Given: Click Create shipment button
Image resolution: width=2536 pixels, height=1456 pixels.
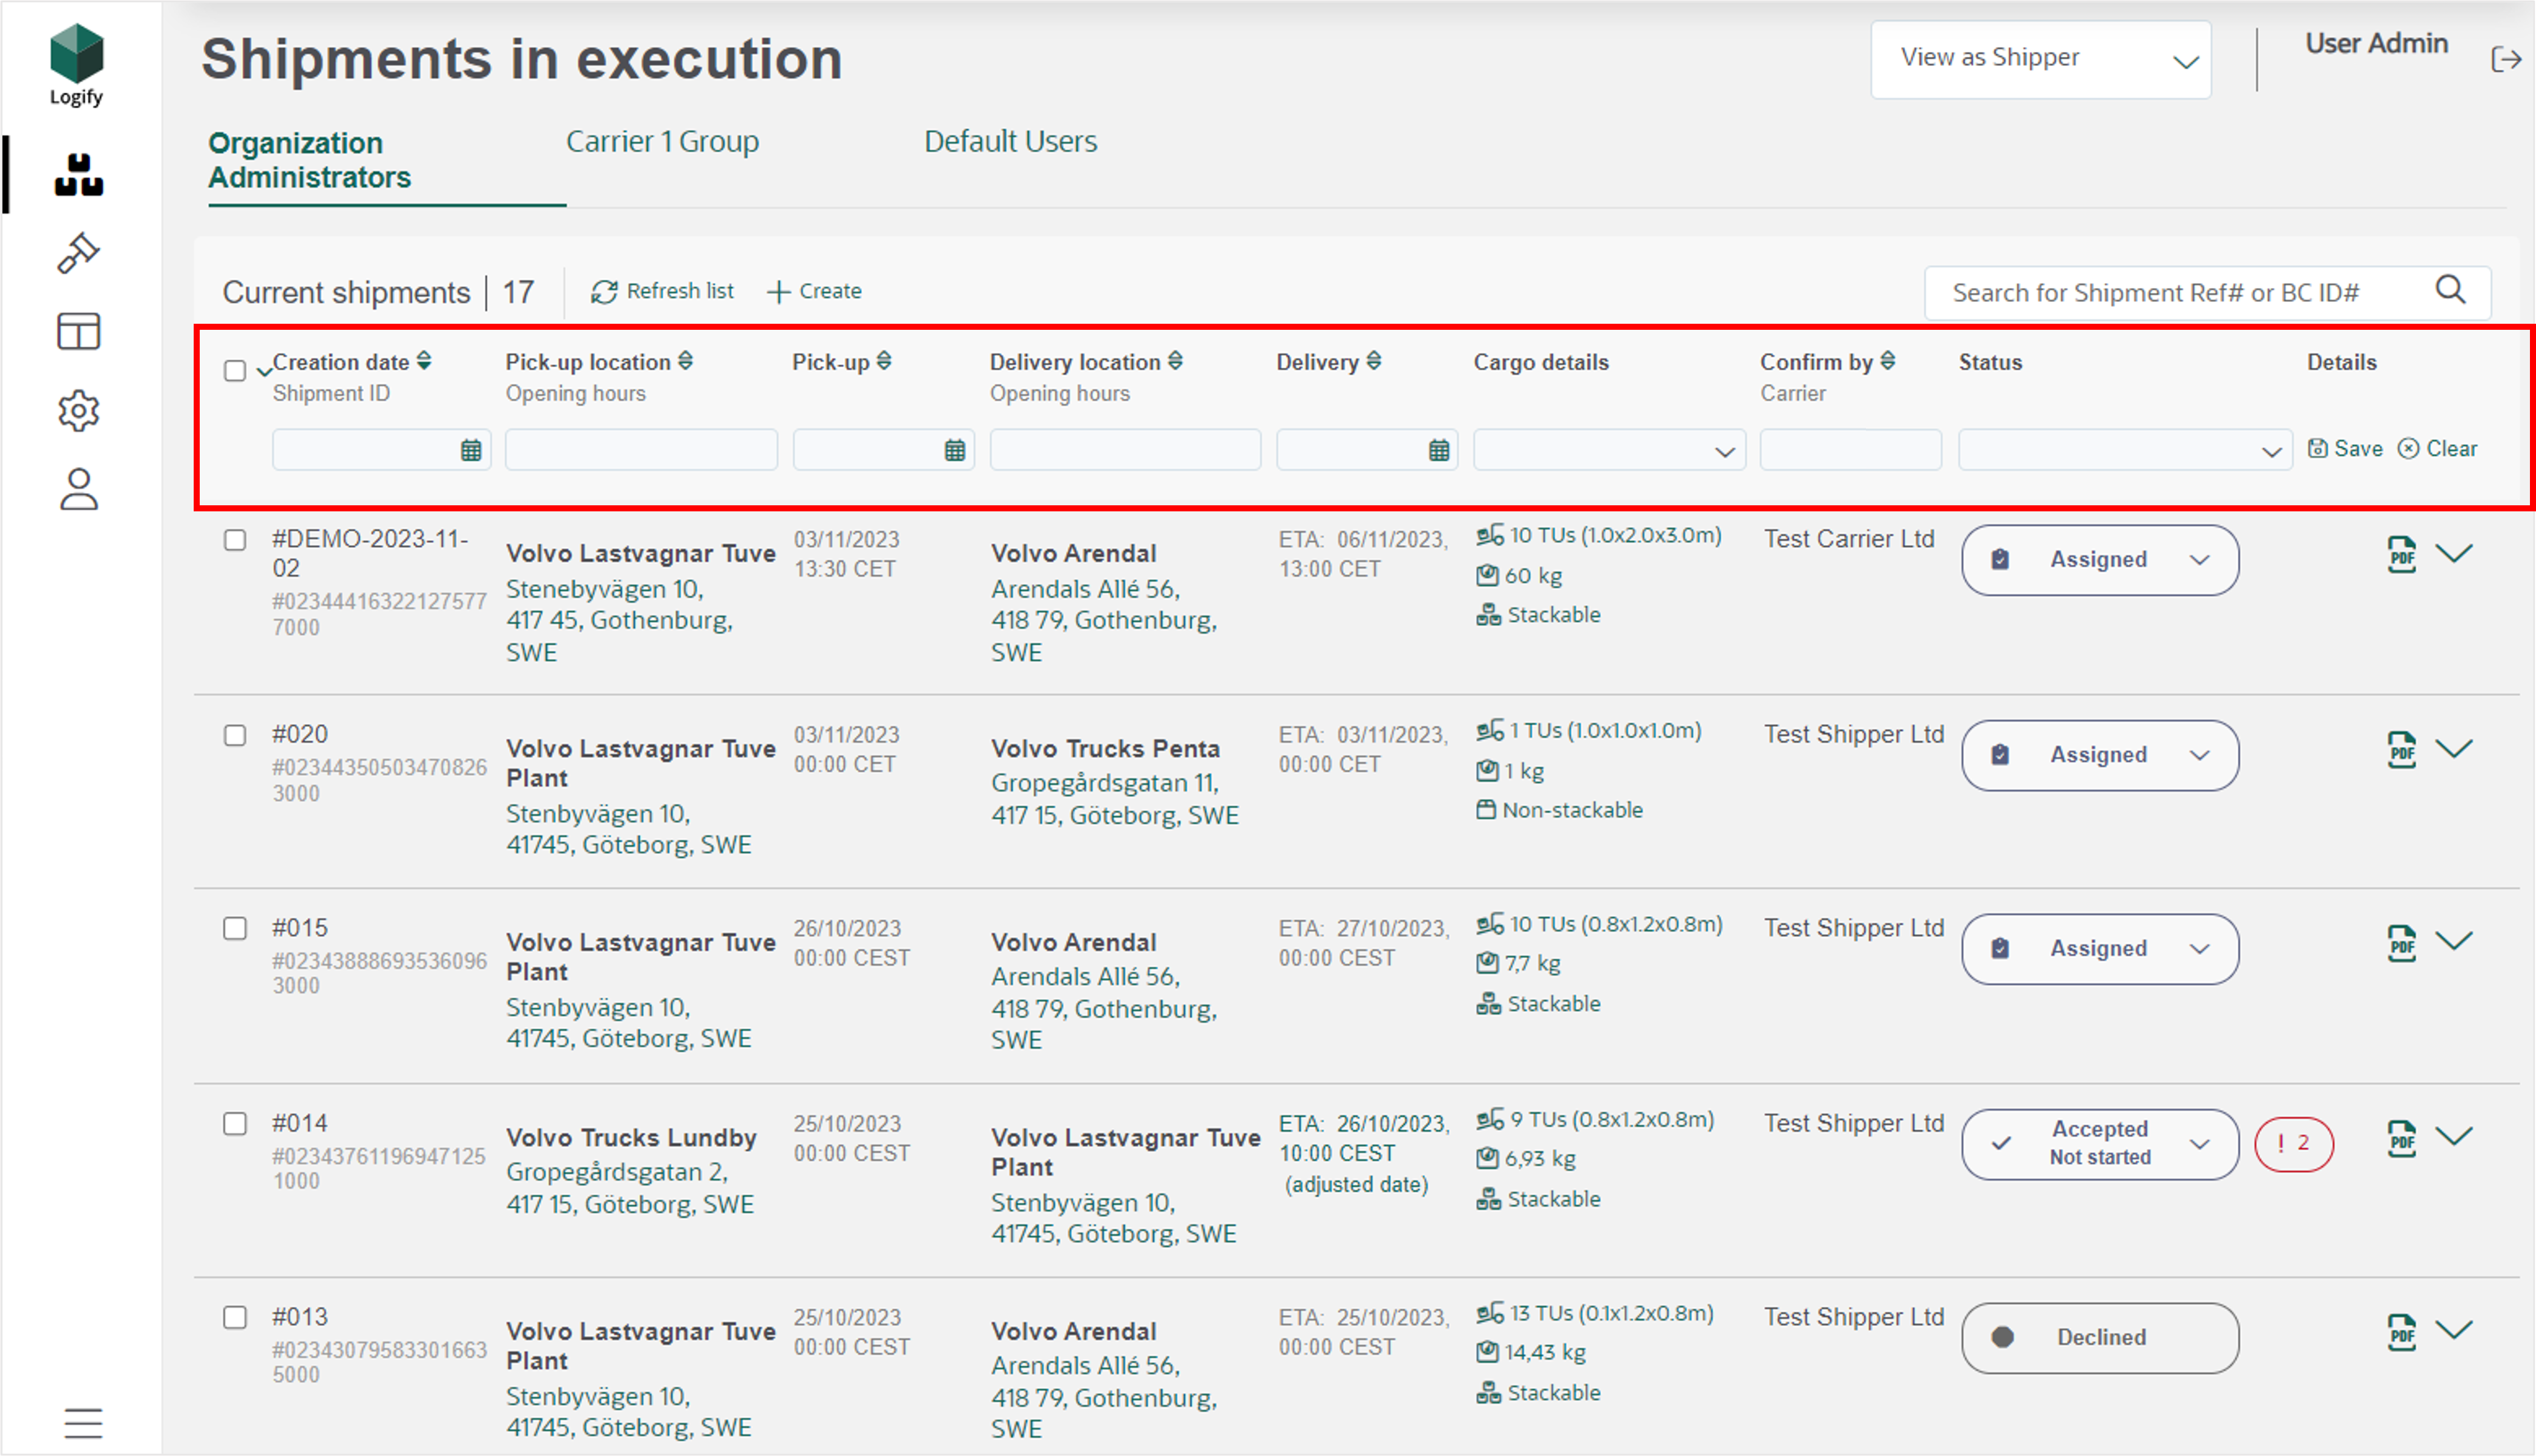Looking at the screenshot, I should point(814,291).
